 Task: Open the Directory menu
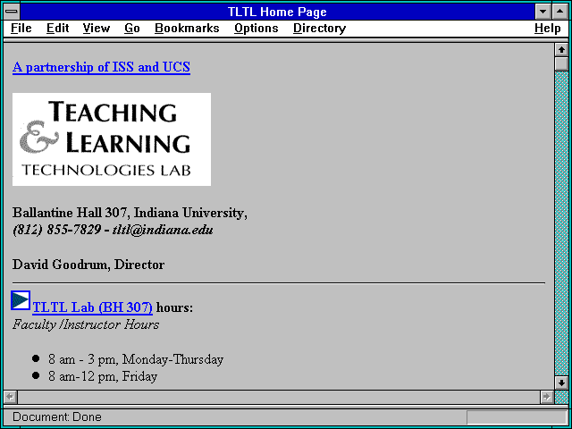pyautogui.click(x=319, y=29)
